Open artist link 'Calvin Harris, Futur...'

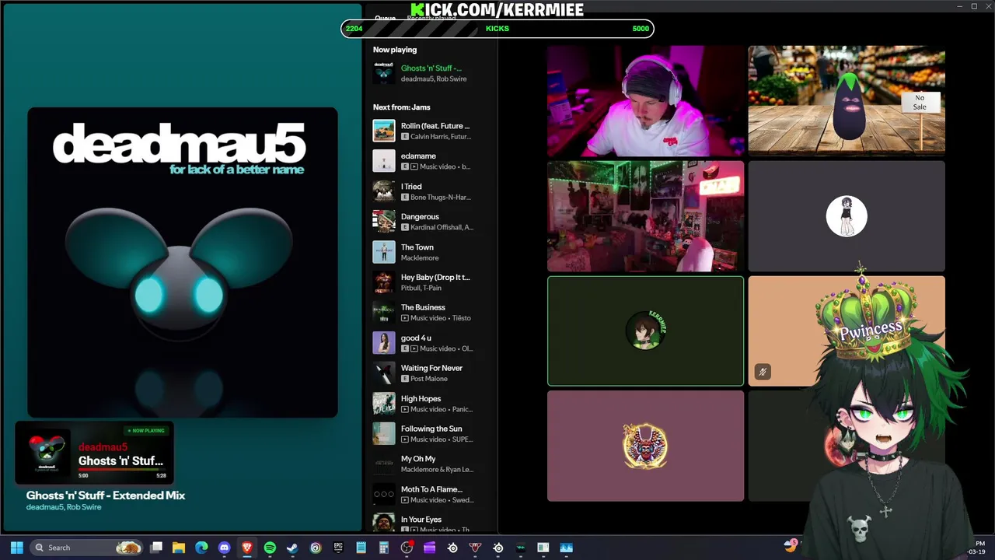coord(440,136)
